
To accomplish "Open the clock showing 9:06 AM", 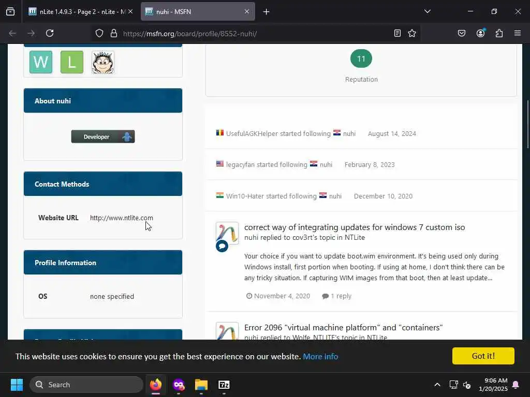I will click(x=493, y=385).
